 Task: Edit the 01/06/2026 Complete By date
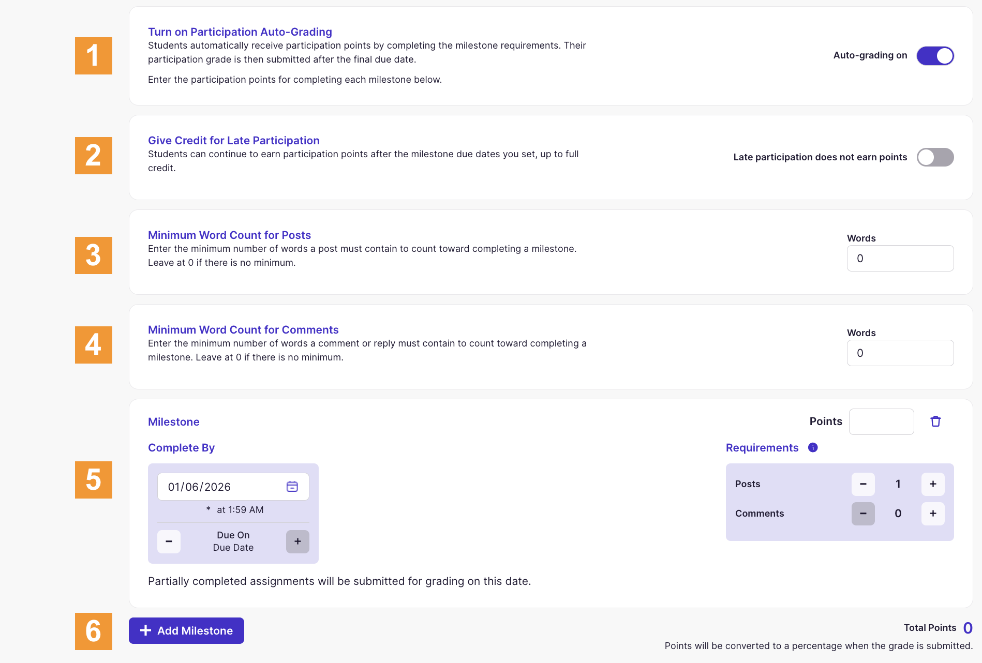coord(233,487)
